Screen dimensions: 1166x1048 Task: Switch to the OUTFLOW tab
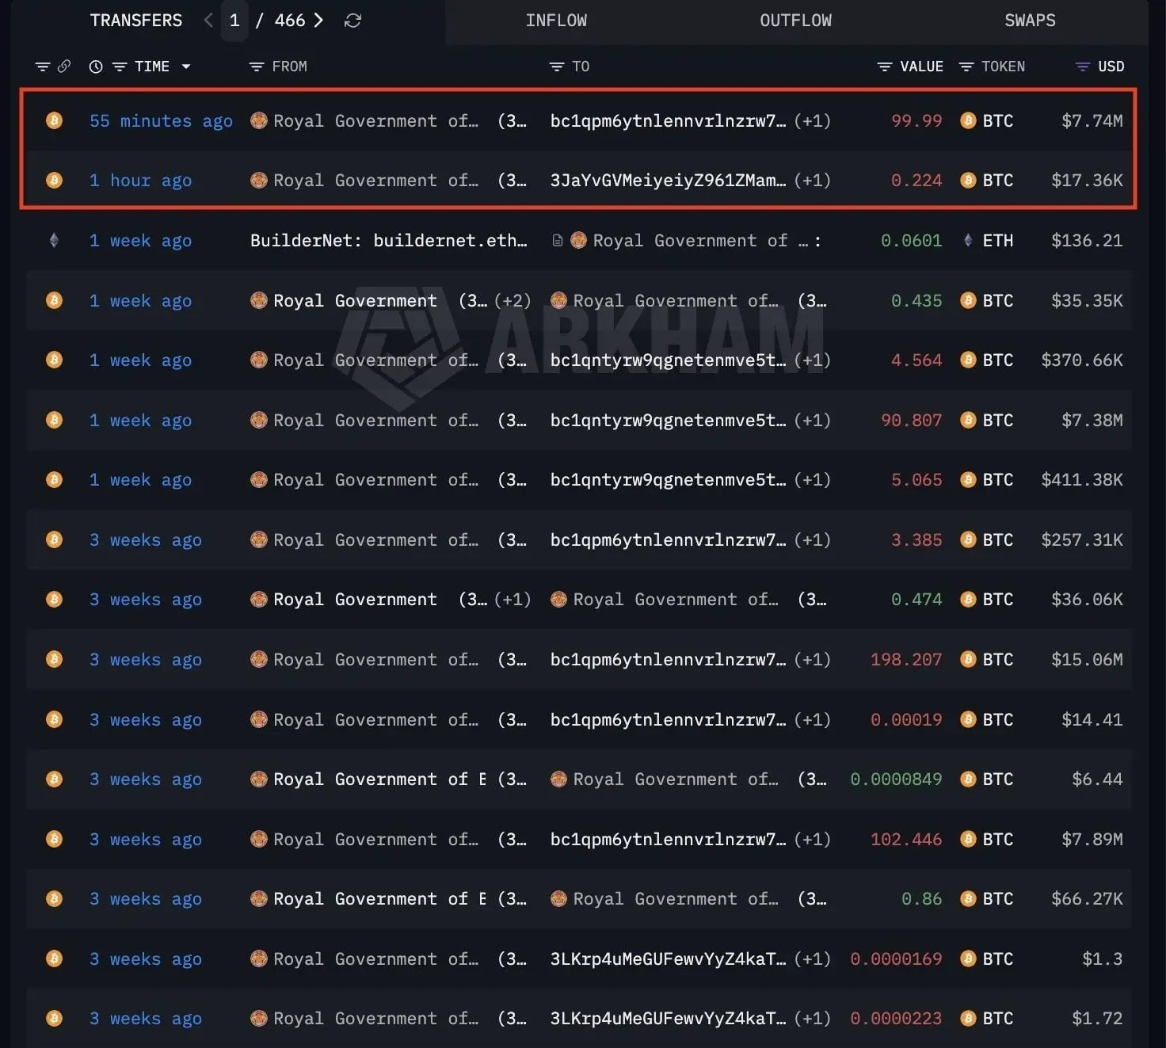coord(796,21)
